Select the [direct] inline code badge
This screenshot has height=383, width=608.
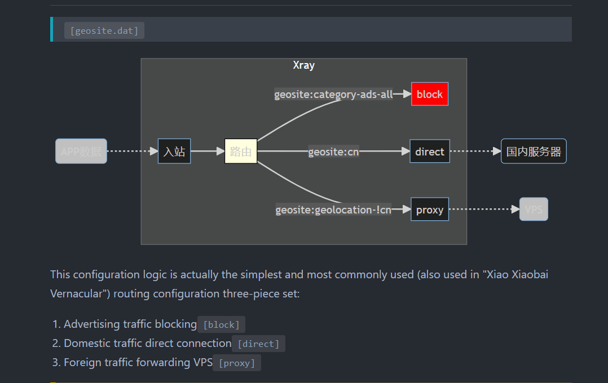258,344
